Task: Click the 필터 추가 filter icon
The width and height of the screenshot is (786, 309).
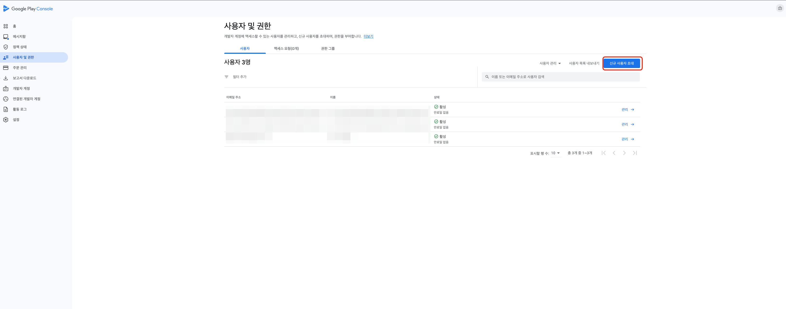Action: click(x=226, y=77)
